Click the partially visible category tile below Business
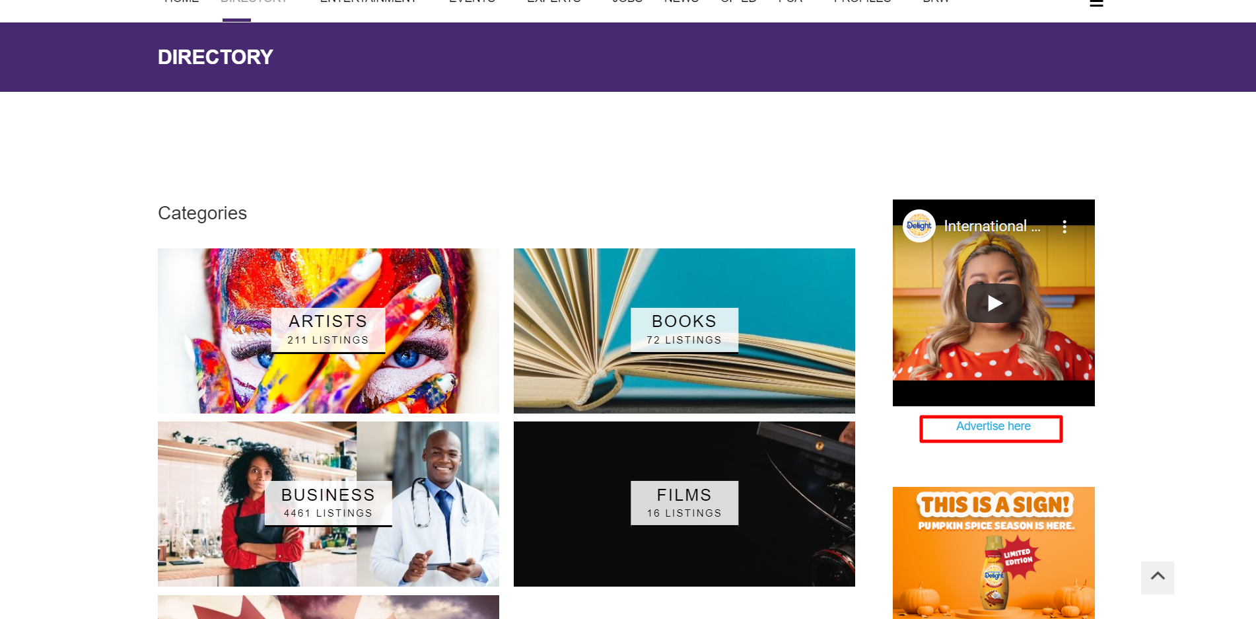The image size is (1256, 619). 328,607
